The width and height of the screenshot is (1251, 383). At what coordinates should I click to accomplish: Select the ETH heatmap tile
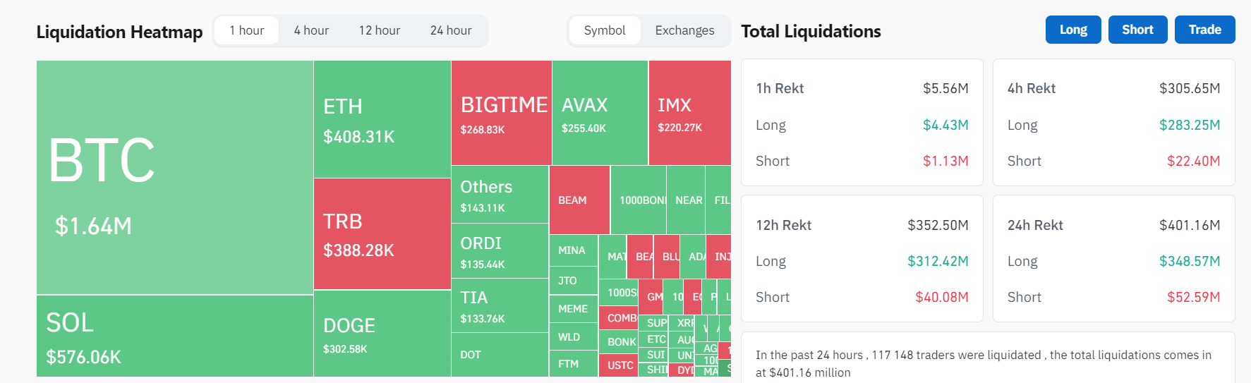point(382,119)
